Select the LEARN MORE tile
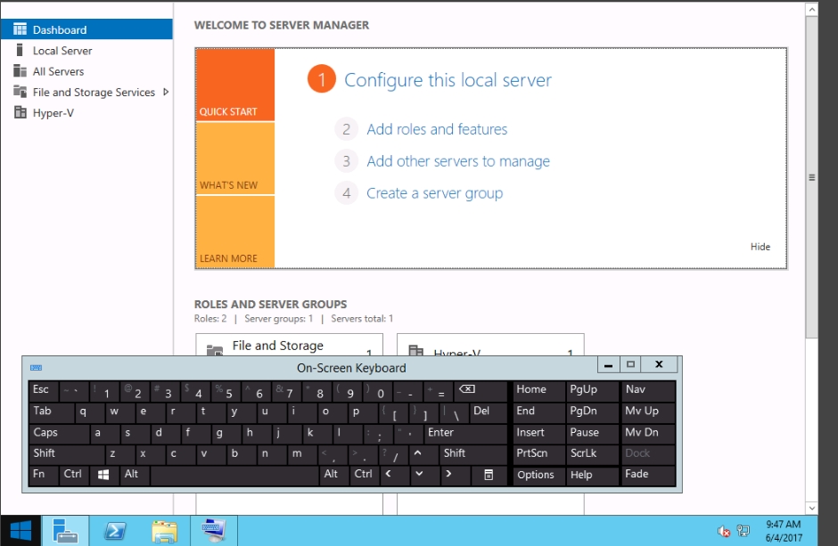The height and width of the screenshot is (546, 838). coord(235,232)
